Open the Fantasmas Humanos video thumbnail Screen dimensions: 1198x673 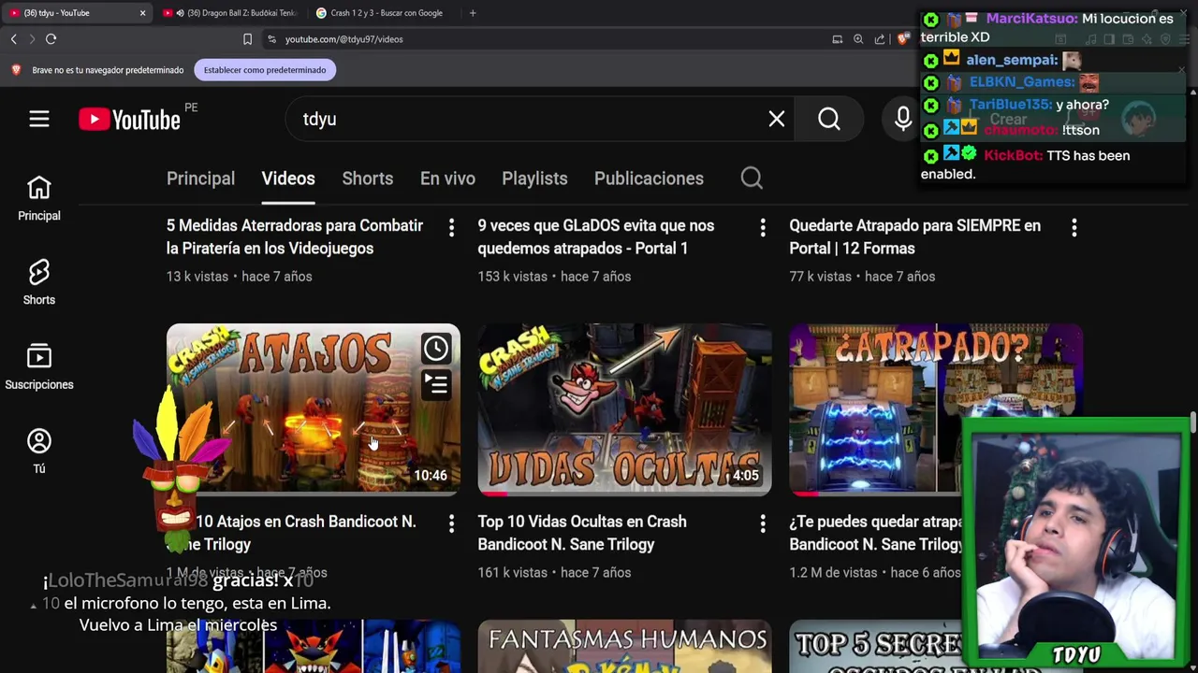coord(624,647)
